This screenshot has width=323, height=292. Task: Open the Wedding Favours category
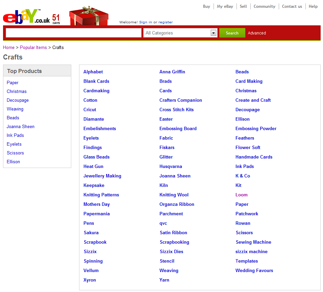[254, 270]
